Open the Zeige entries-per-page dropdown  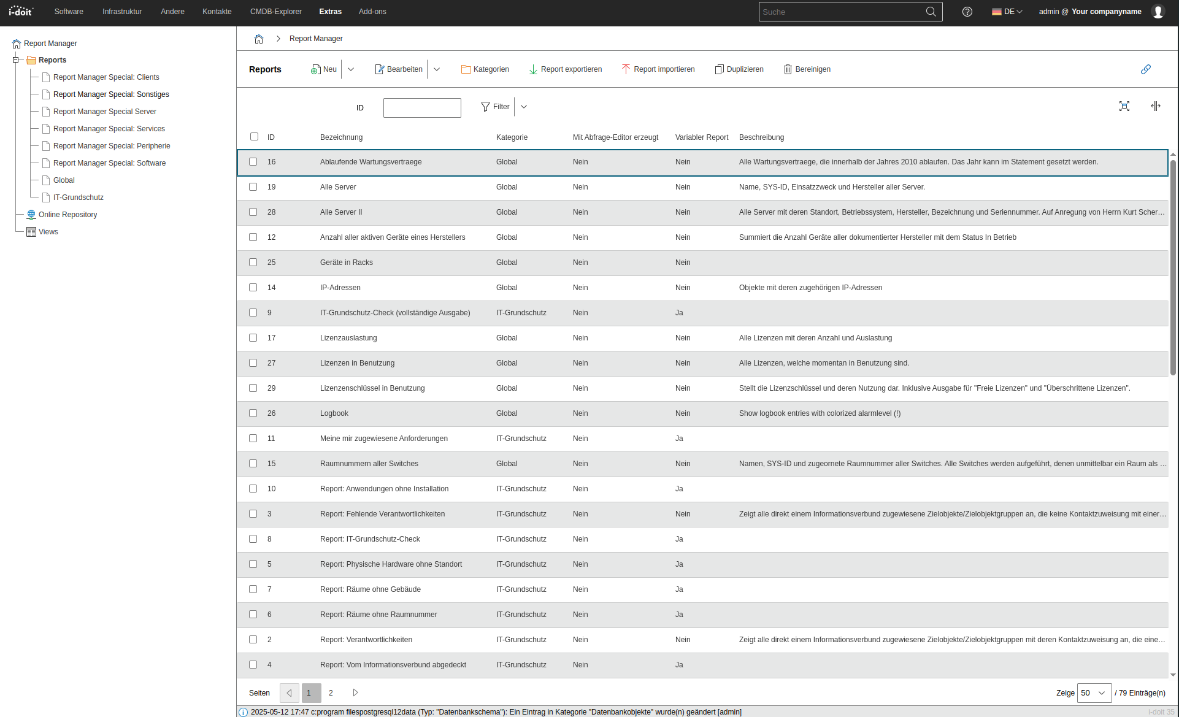pos(1094,693)
